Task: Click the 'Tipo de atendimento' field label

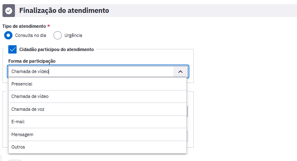Action: [x=24, y=26]
